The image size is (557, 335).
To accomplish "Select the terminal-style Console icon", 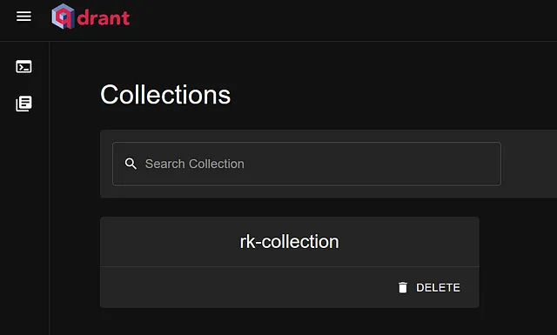I will point(23,66).
